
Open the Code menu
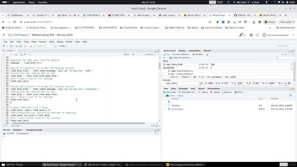point(19,42)
